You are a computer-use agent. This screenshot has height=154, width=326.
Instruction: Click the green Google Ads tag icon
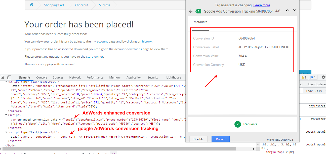tap(198, 11)
